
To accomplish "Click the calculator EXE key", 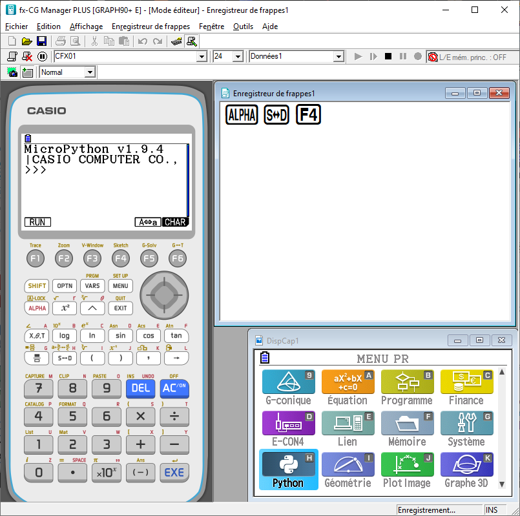I will [x=174, y=472].
